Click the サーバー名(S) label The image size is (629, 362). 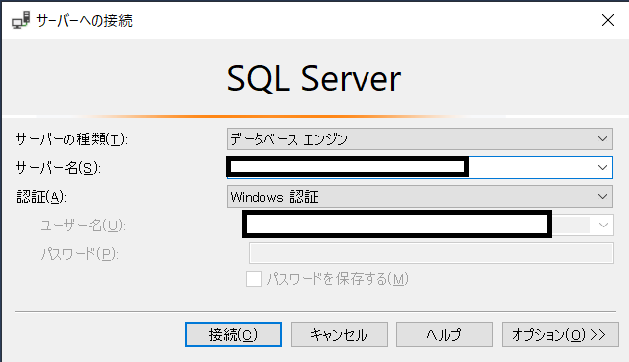point(57,168)
